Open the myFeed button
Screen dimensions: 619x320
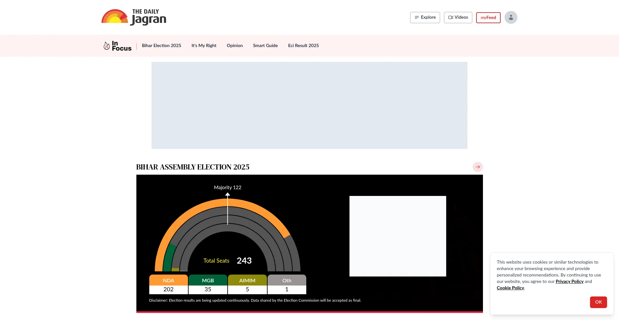[x=488, y=18]
